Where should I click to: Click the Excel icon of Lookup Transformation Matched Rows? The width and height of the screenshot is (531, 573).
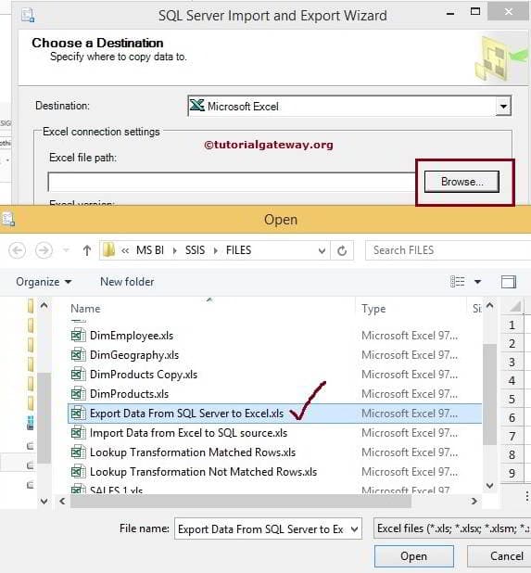click(x=78, y=452)
